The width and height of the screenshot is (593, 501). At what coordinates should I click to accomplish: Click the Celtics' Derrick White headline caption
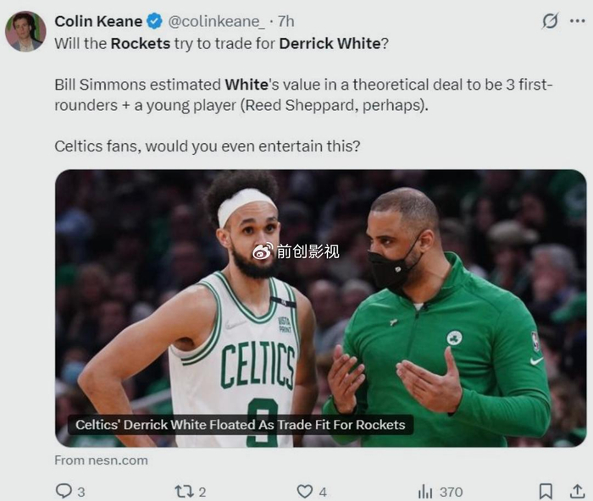coord(240,425)
